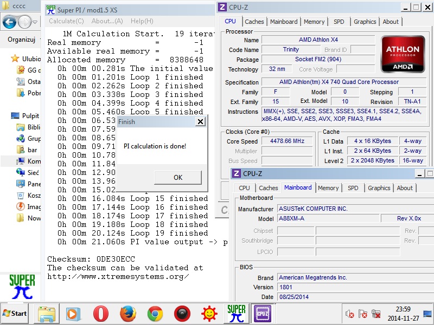Click 'Checksum: 0DE30ECC' line in Super PI

coord(91,259)
